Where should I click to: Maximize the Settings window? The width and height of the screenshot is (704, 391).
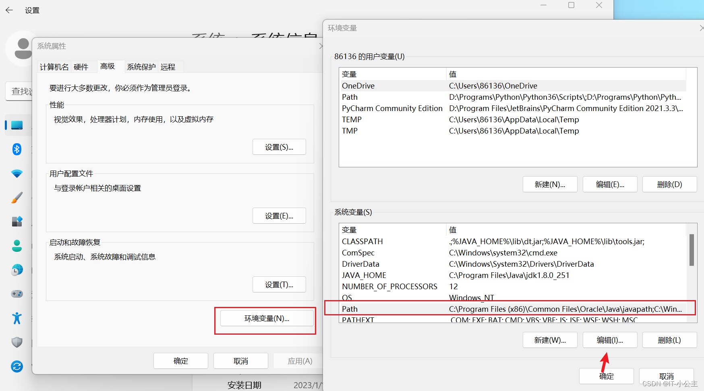pos(571,5)
